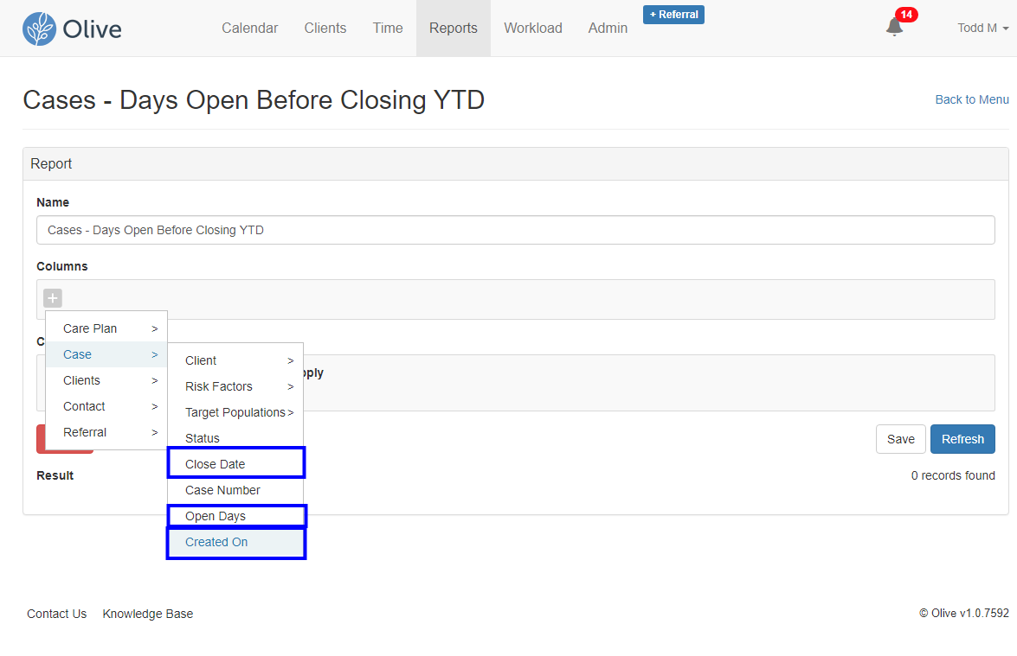1017x656 pixels.
Task: Navigate to the Workload tab
Action: 533,28
